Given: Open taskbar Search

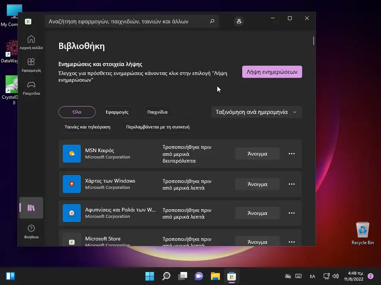Looking at the screenshot, I should pos(166,276).
